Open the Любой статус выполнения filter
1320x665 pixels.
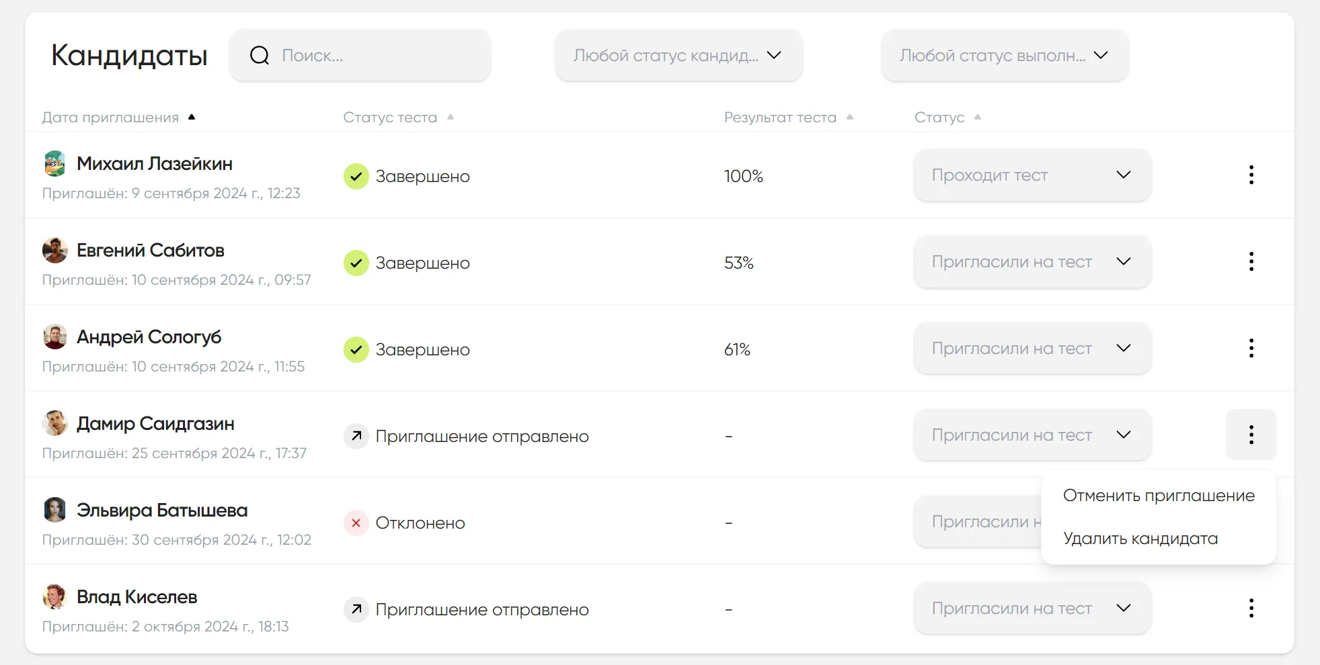click(1003, 55)
